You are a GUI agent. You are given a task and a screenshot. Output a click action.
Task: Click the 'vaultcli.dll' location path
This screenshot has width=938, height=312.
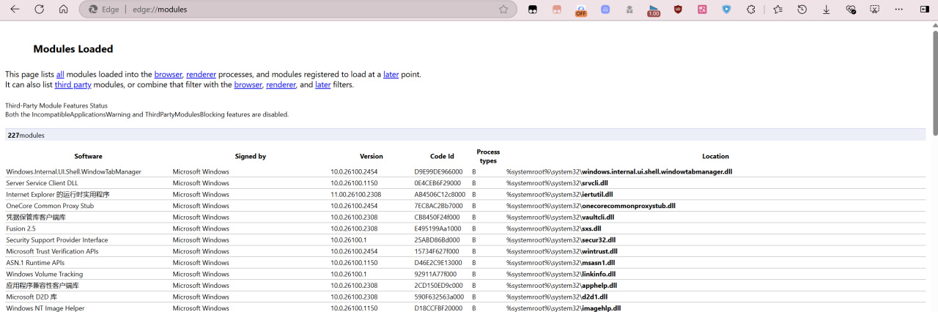pyautogui.click(x=560, y=217)
